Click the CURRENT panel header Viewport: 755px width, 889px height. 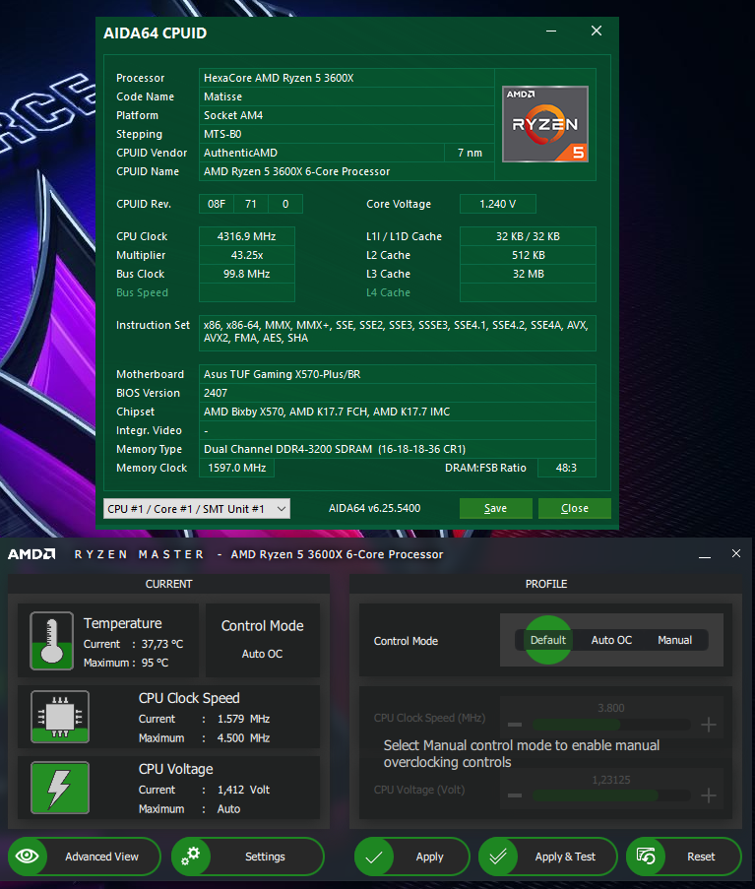pos(169,584)
